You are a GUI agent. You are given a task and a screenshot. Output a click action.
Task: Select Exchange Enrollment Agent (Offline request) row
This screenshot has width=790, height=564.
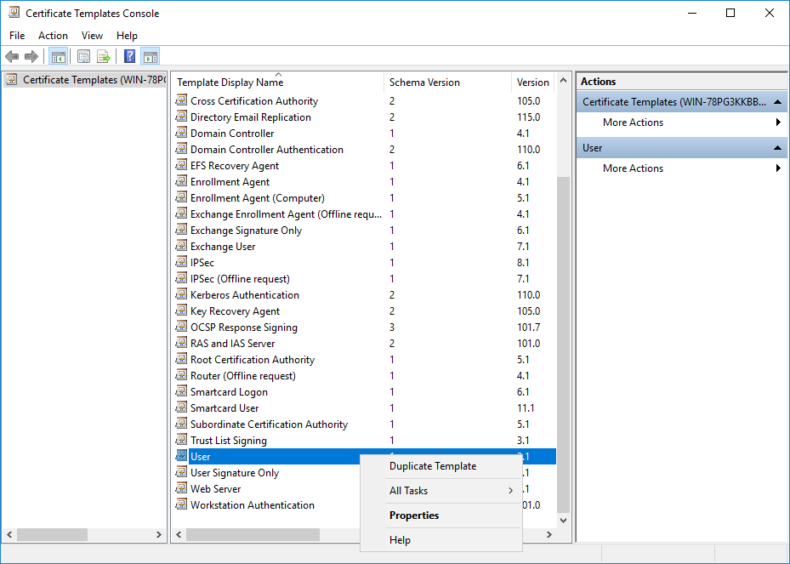tap(365, 214)
